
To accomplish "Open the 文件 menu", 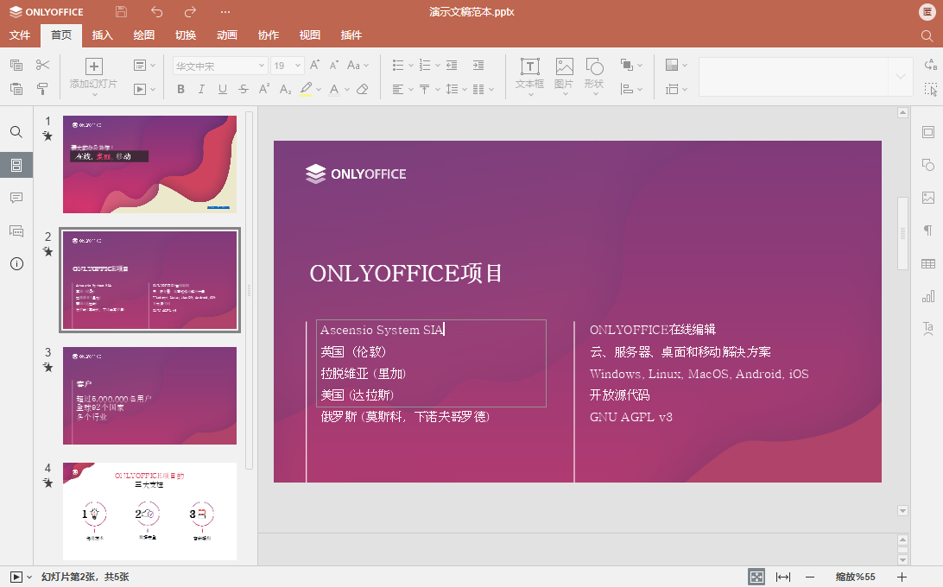I will [x=19, y=35].
